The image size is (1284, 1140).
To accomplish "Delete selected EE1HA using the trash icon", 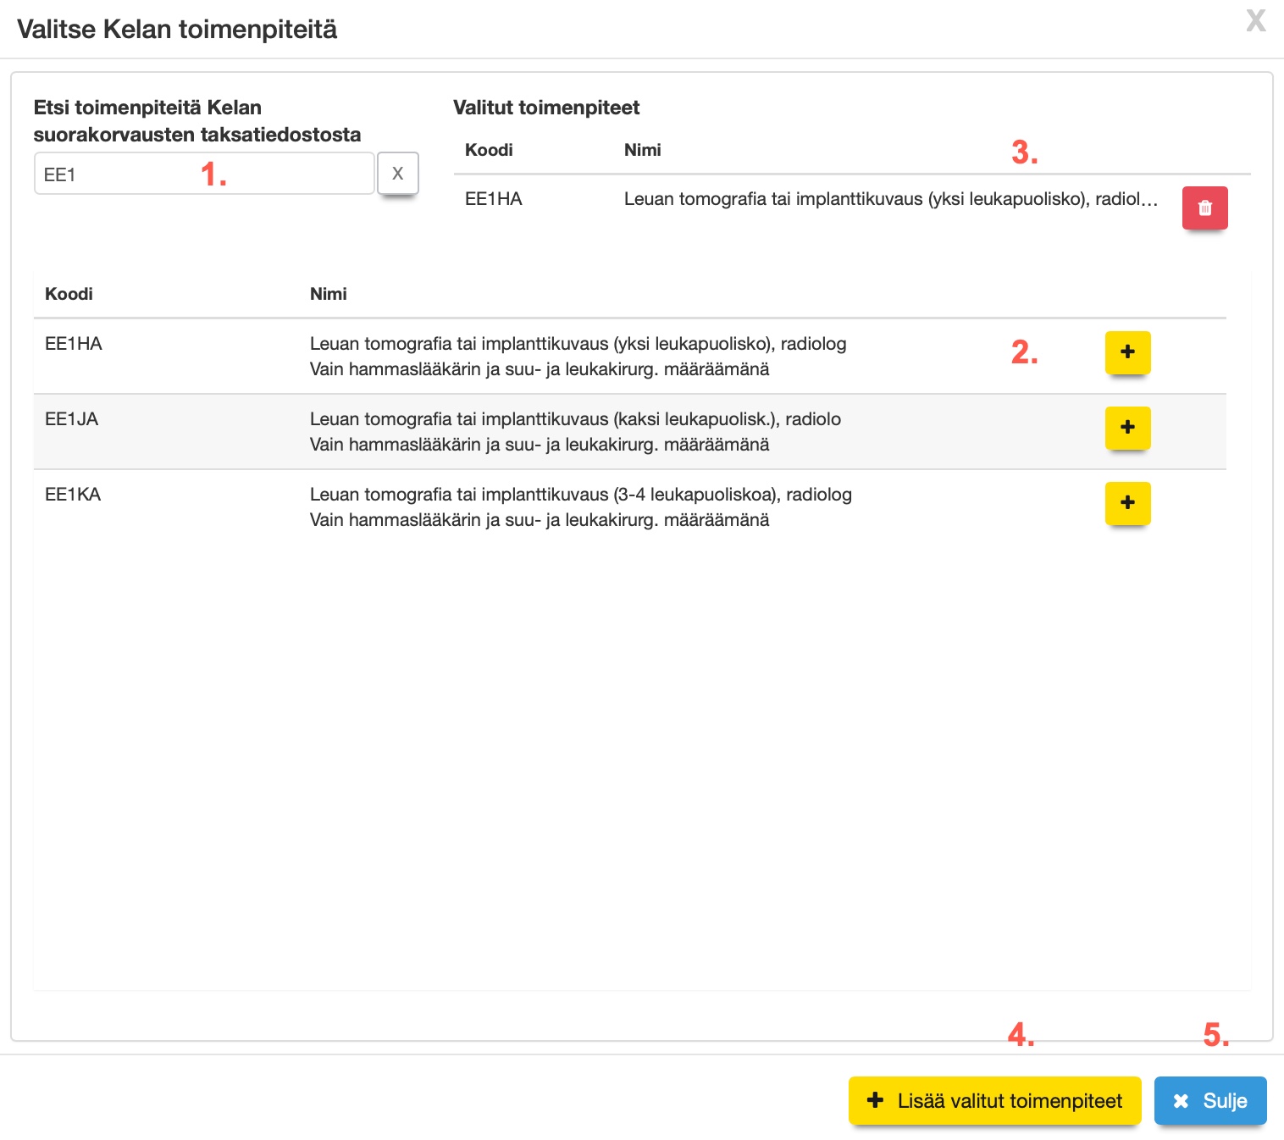I will 1204,208.
